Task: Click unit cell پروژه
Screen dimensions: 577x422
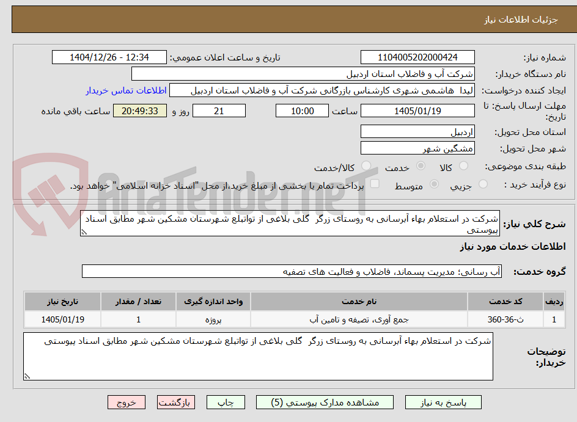Action: 213,319
